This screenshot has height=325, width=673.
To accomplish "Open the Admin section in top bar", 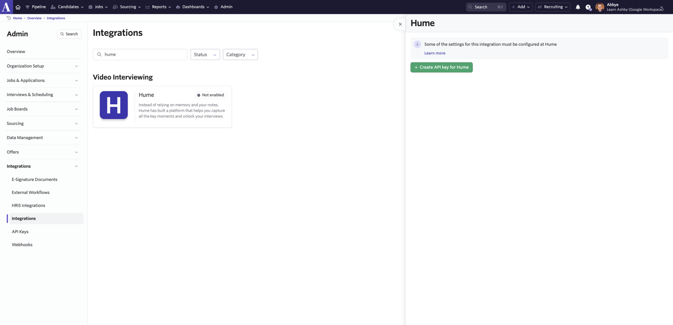I will pos(223,7).
